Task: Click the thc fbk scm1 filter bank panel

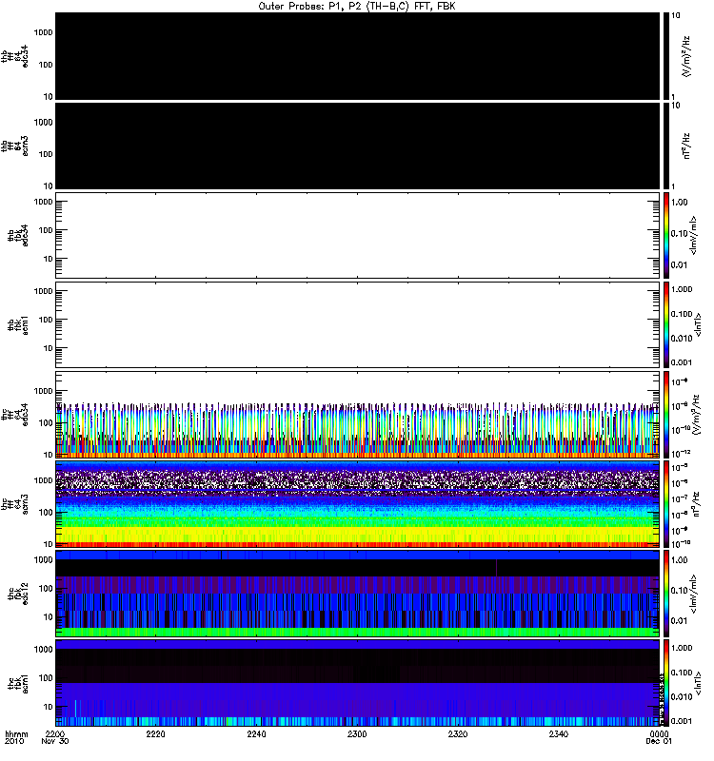Action: coord(358,683)
